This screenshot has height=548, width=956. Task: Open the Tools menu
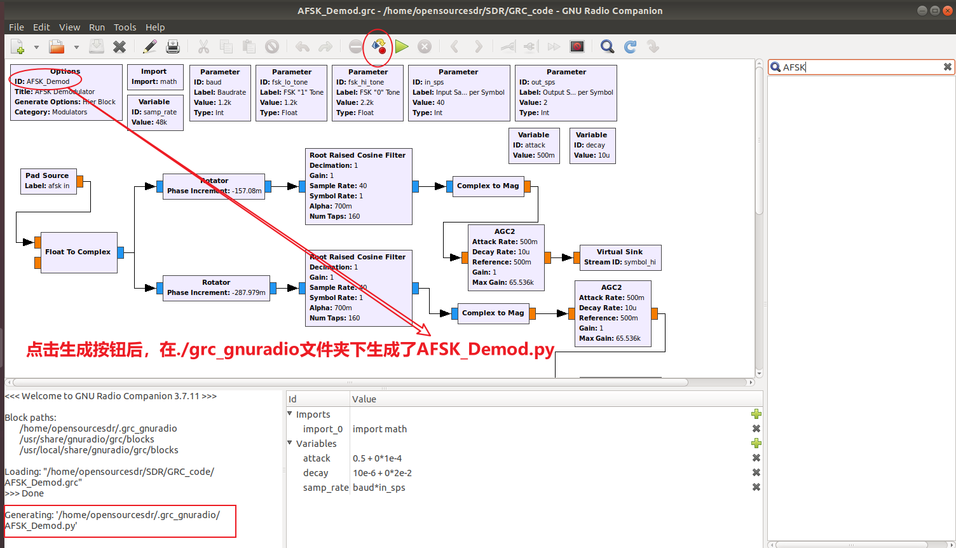click(x=125, y=27)
